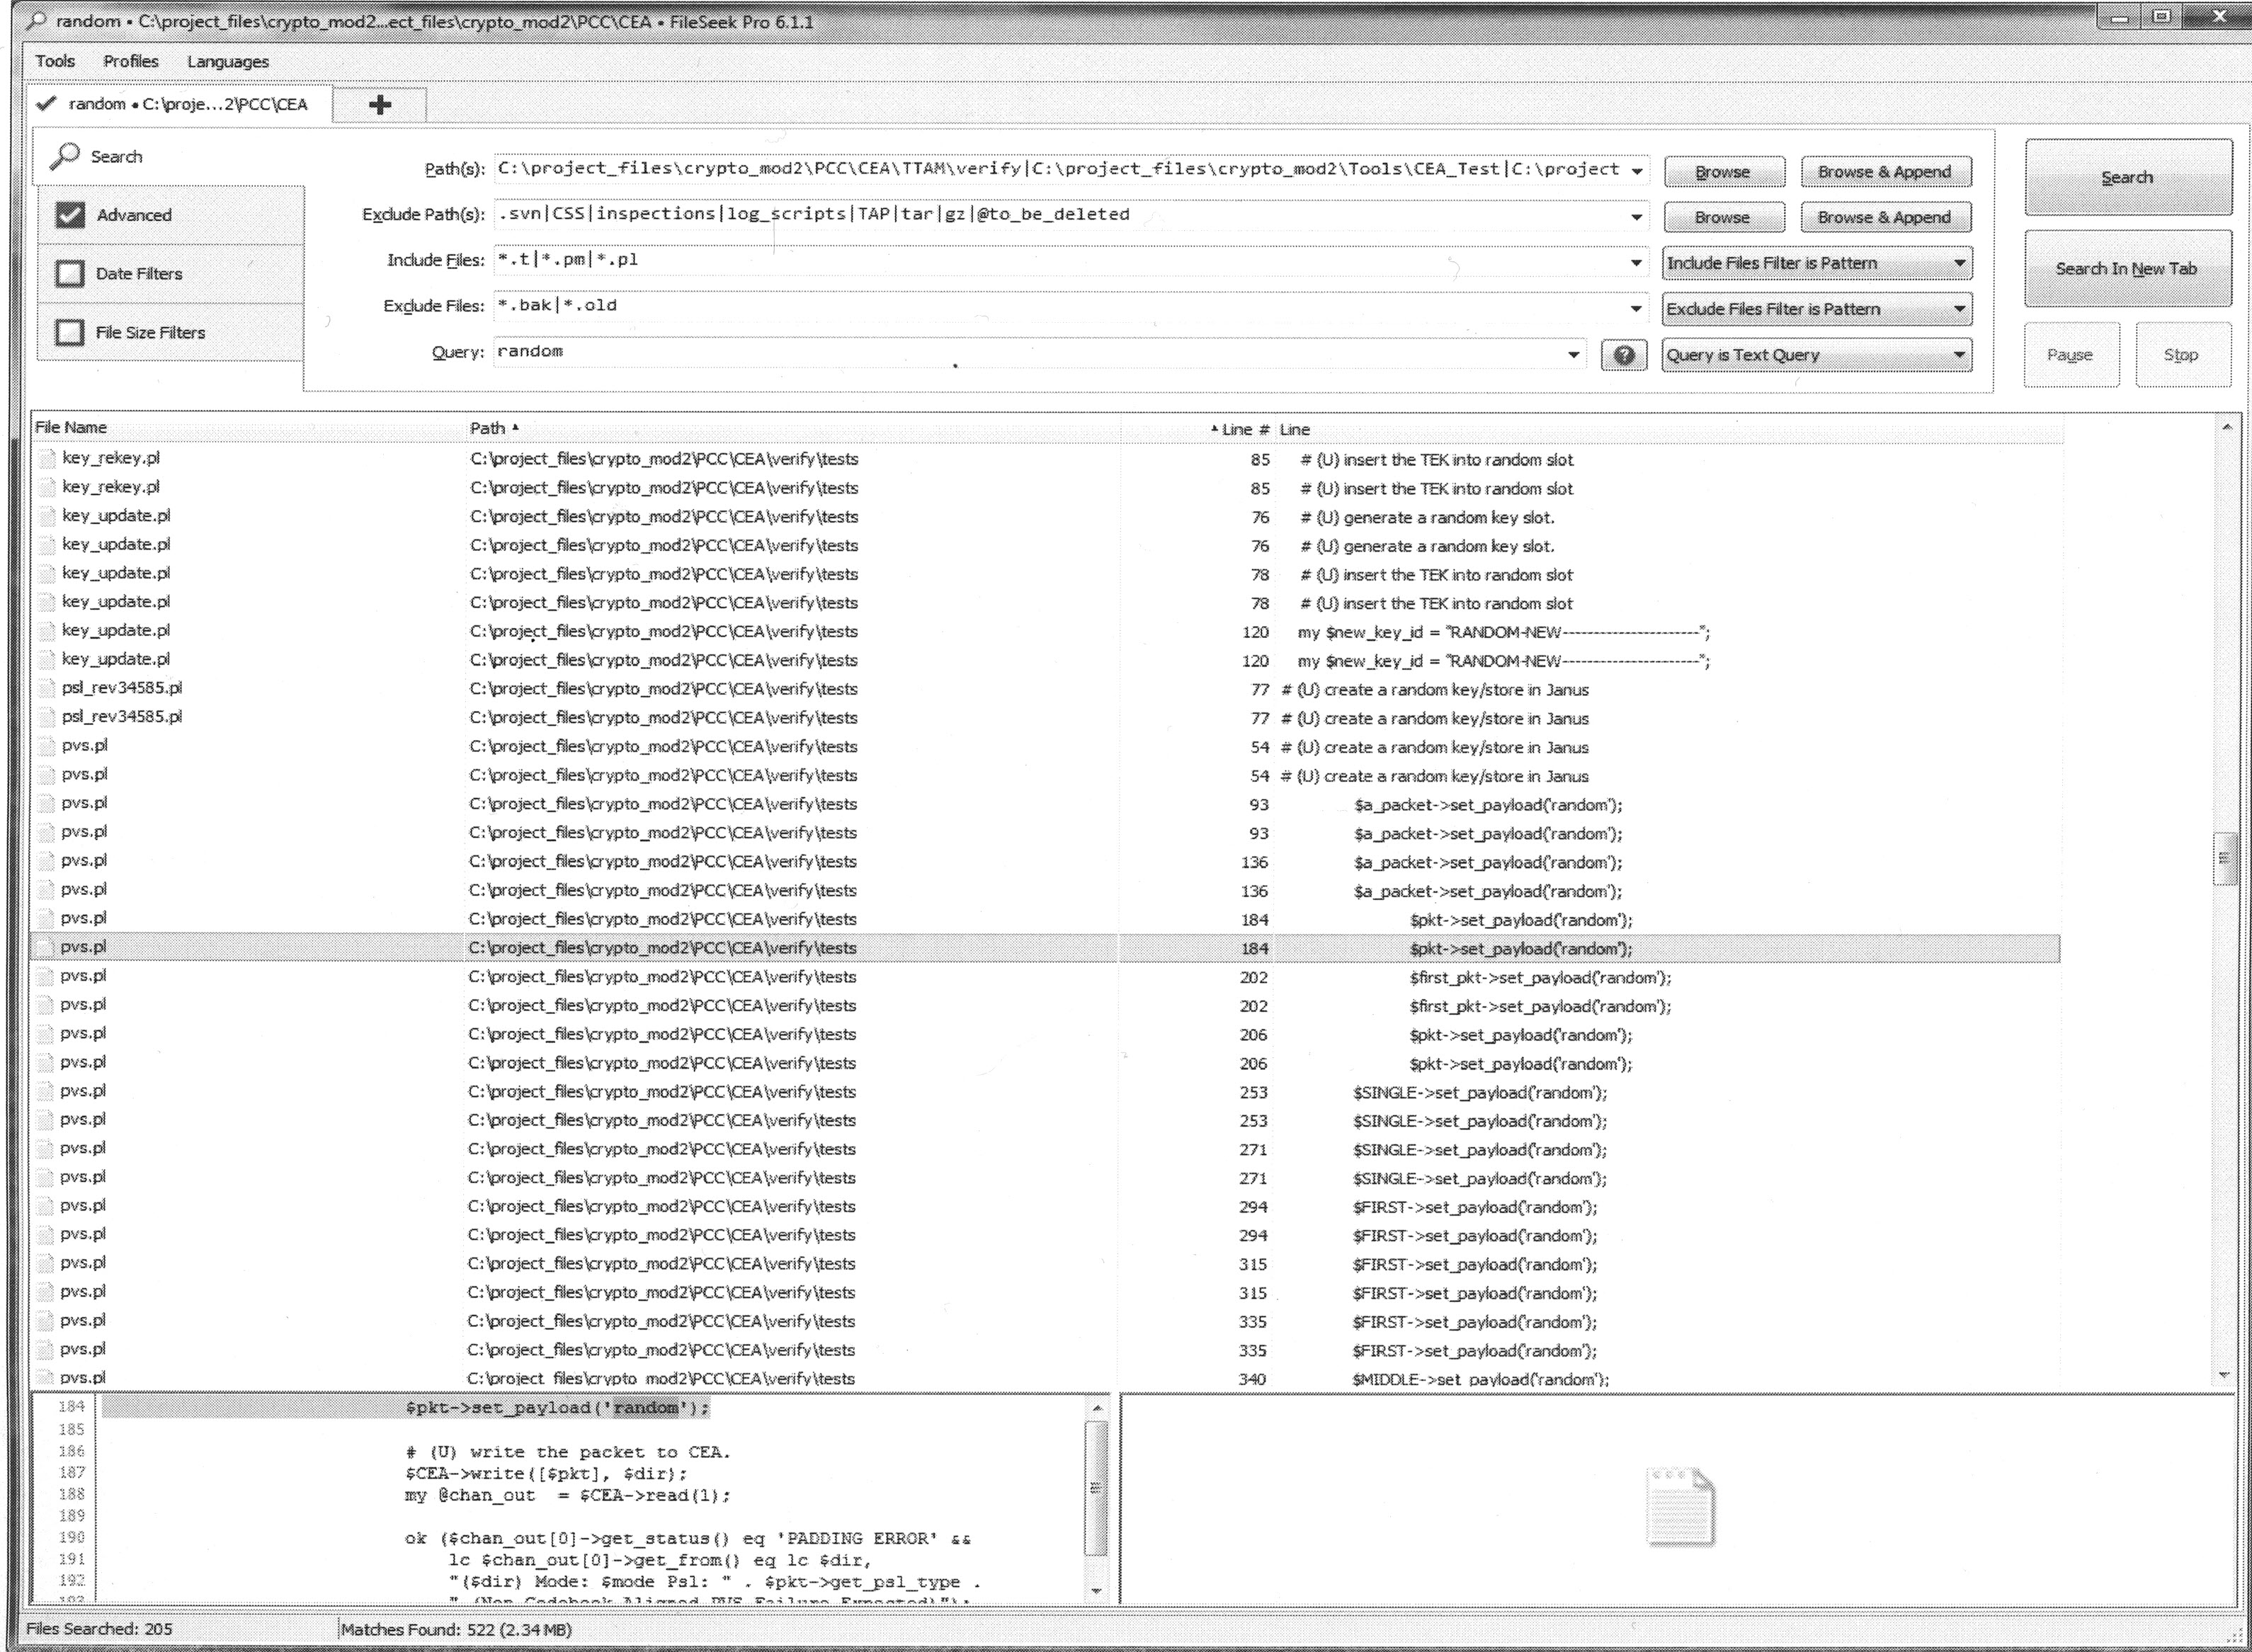Click the plus icon to open new tab
Screen dimensions: 2252x1652
[x=380, y=105]
